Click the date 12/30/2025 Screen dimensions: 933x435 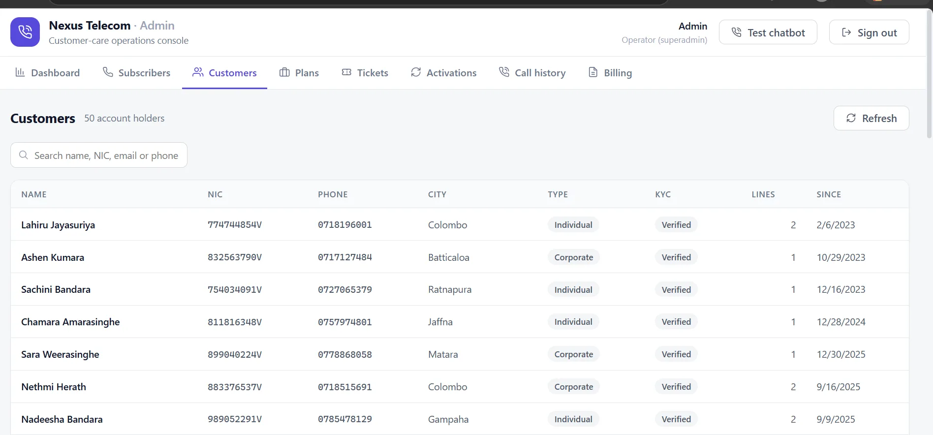pos(841,354)
